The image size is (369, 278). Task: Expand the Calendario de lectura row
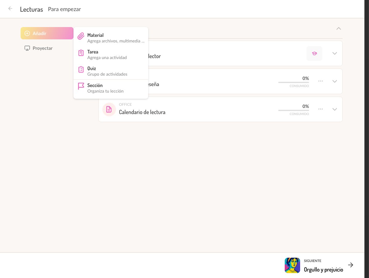tap(335, 109)
